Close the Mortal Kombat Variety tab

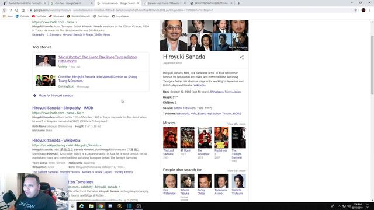coord(45,3)
